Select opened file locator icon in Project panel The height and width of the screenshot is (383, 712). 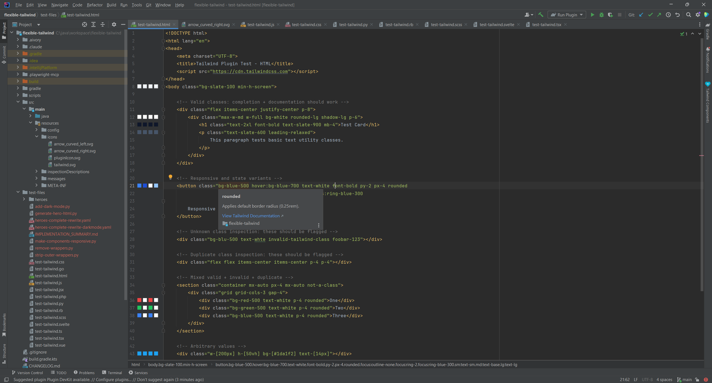click(85, 24)
